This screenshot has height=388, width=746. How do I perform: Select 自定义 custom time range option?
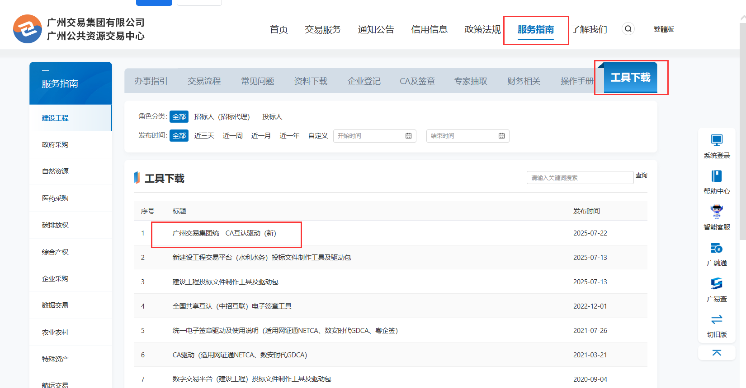point(318,136)
